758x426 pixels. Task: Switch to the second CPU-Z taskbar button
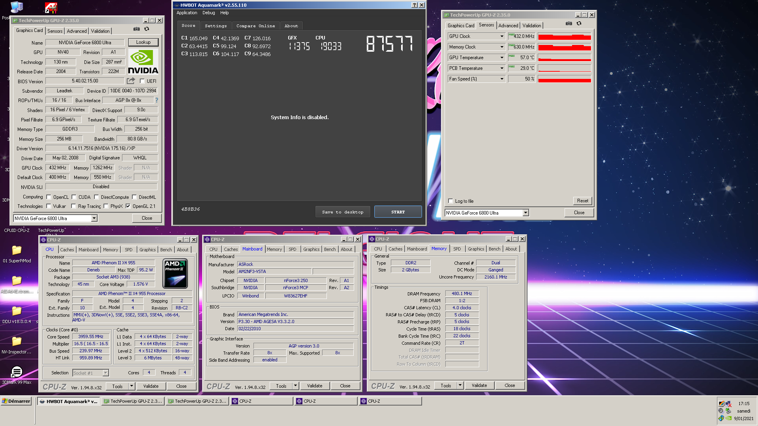coord(326,401)
